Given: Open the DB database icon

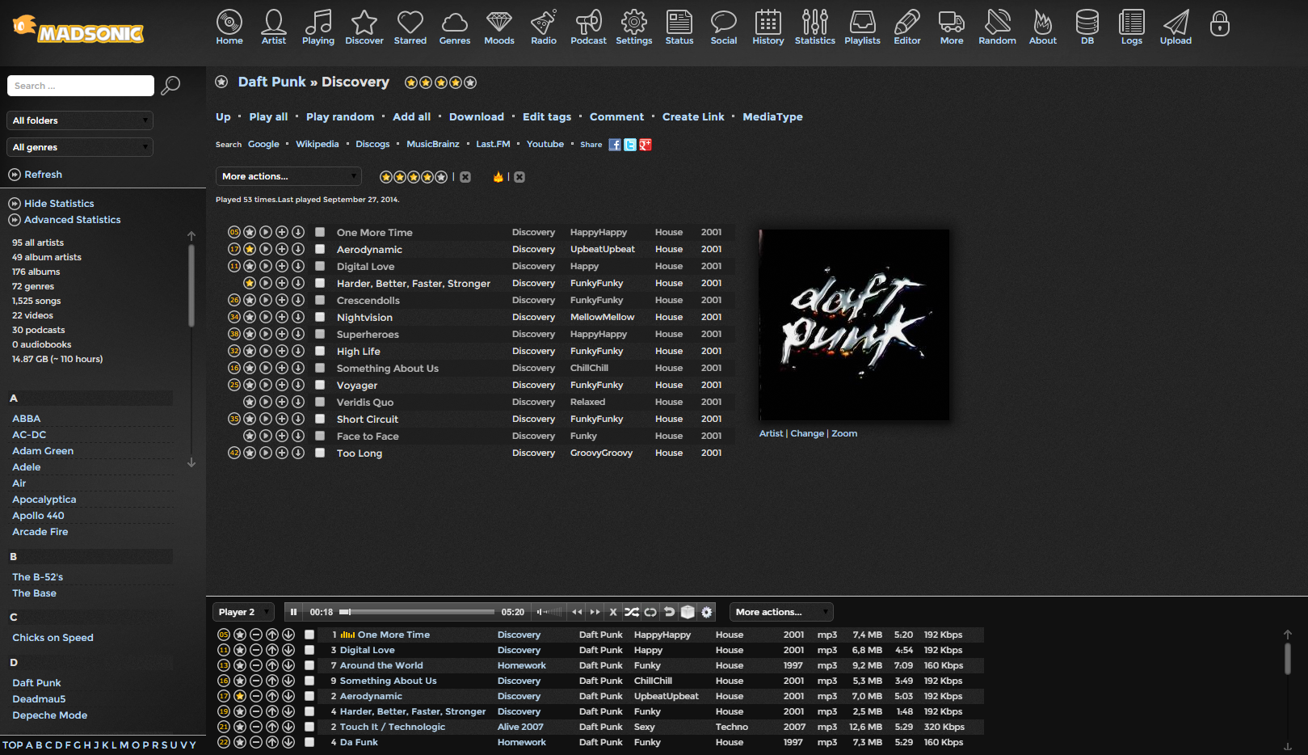Looking at the screenshot, I should pyautogui.click(x=1087, y=22).
